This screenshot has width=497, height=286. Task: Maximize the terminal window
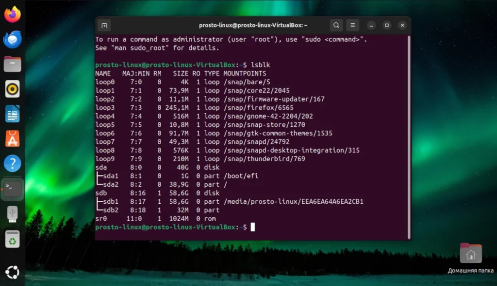coord(387,25)
